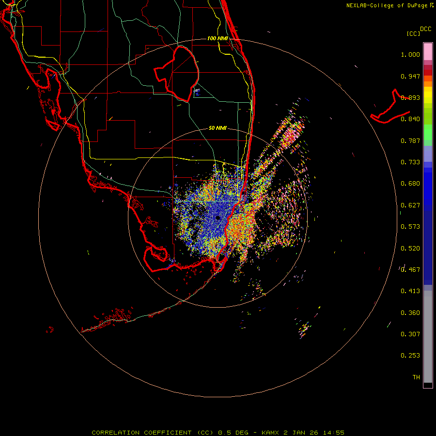This screenshot has width=436, height=436.
Task: Click the 100 NMI range ring label
Action: (x=218, y=38)
